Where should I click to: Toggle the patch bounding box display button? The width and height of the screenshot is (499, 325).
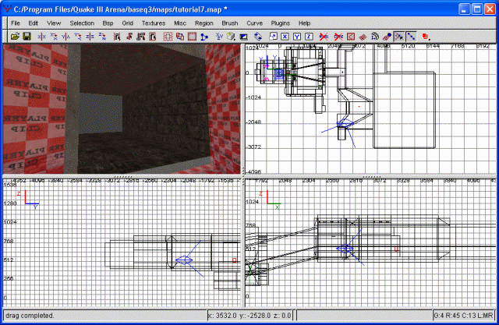[x=351, y=37]
